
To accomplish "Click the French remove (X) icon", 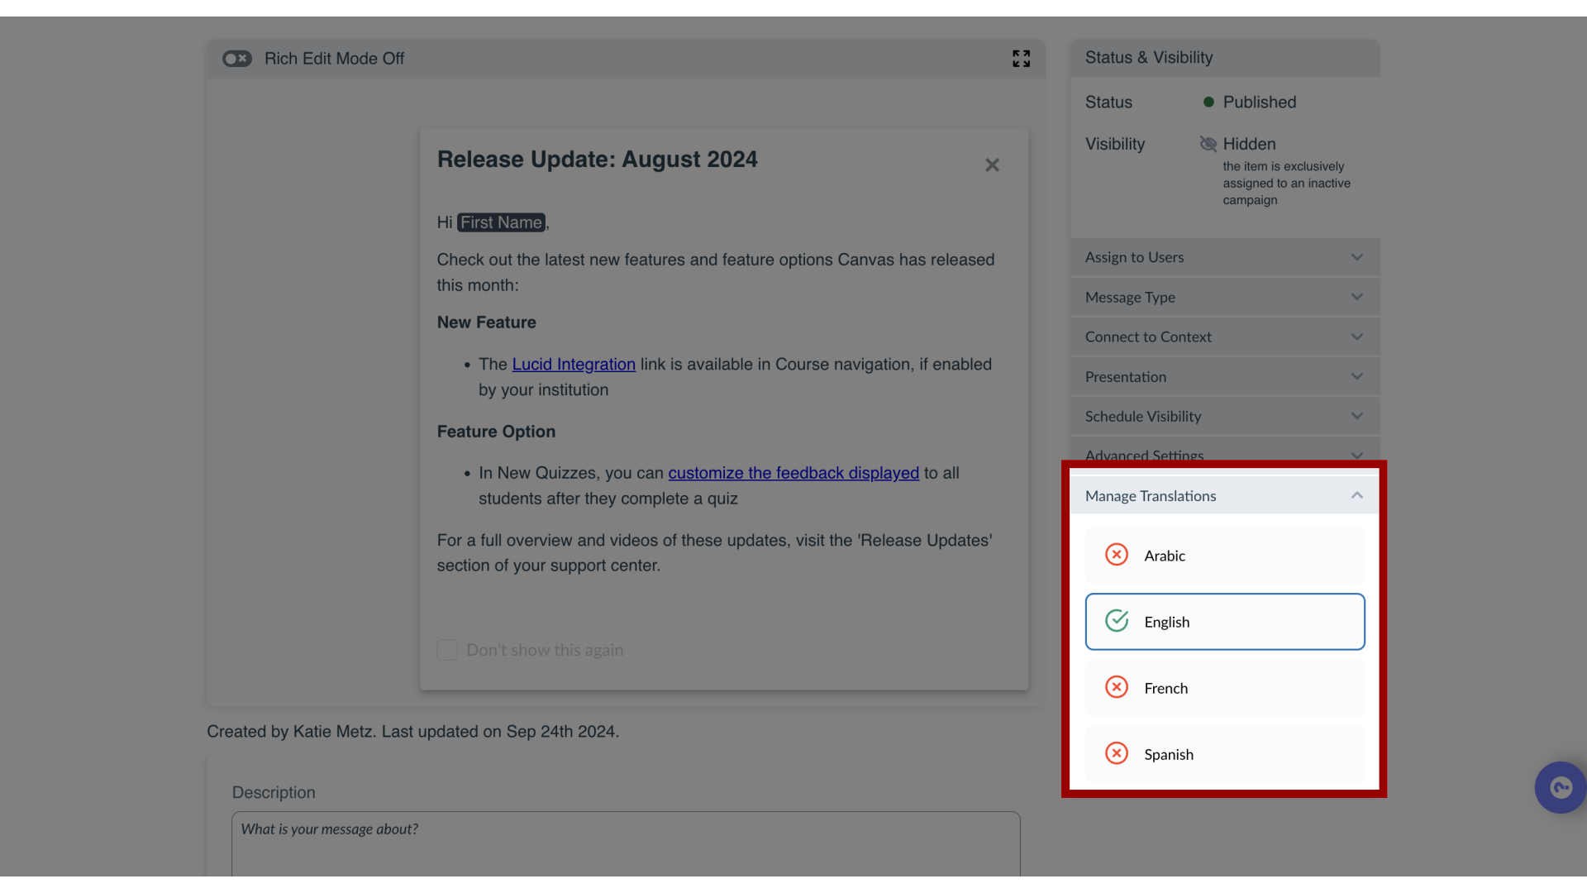I will point(1116,685).
